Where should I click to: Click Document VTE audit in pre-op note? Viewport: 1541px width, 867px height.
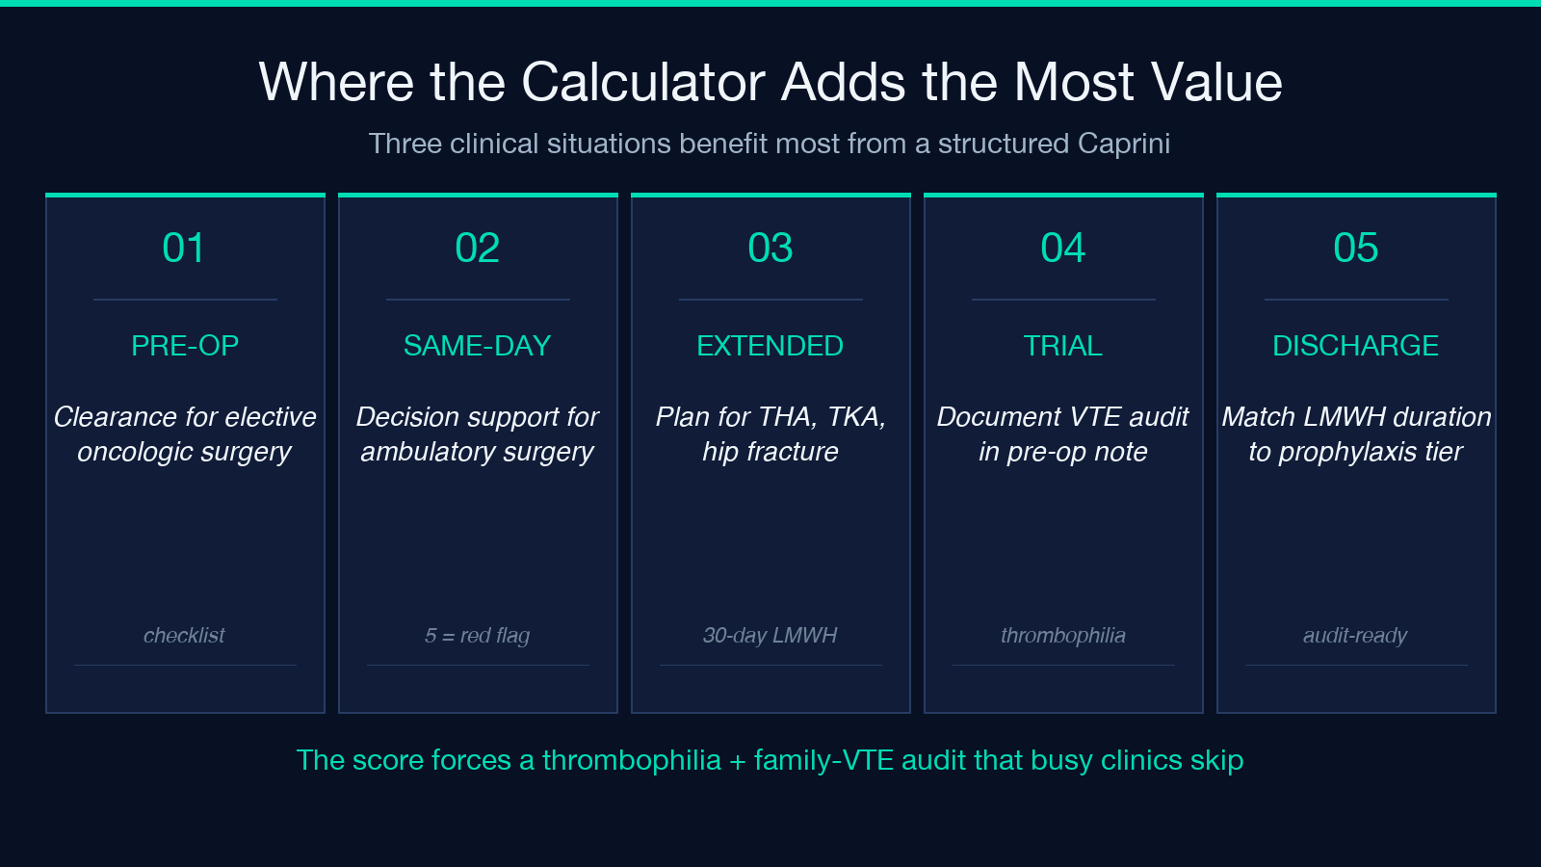(x=1063, y=434)
